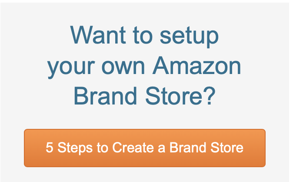
Task: Click the word 'your' in the heading
Action: [x=71, y=68]
